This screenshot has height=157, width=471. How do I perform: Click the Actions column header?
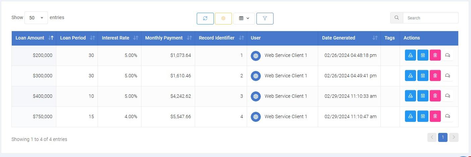(x=429, y=38)
